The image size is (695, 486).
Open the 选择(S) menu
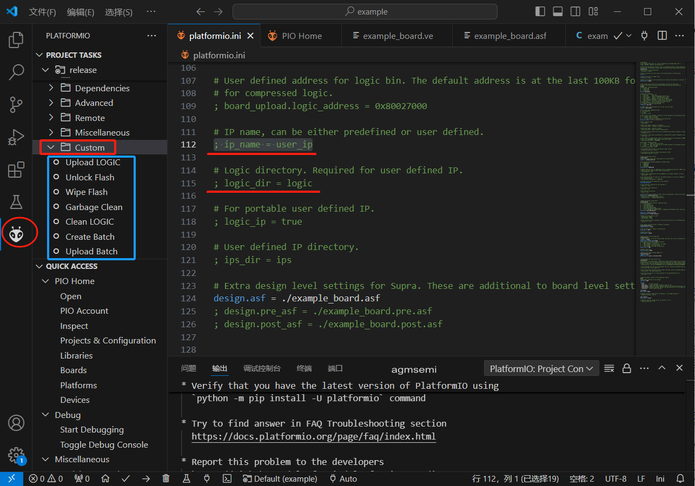click(x=118, y=12)
